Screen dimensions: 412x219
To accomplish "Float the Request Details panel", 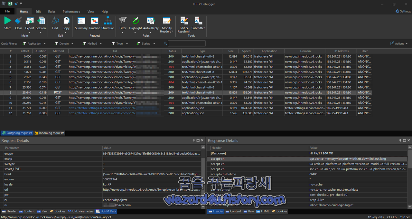I will (198, 140).
